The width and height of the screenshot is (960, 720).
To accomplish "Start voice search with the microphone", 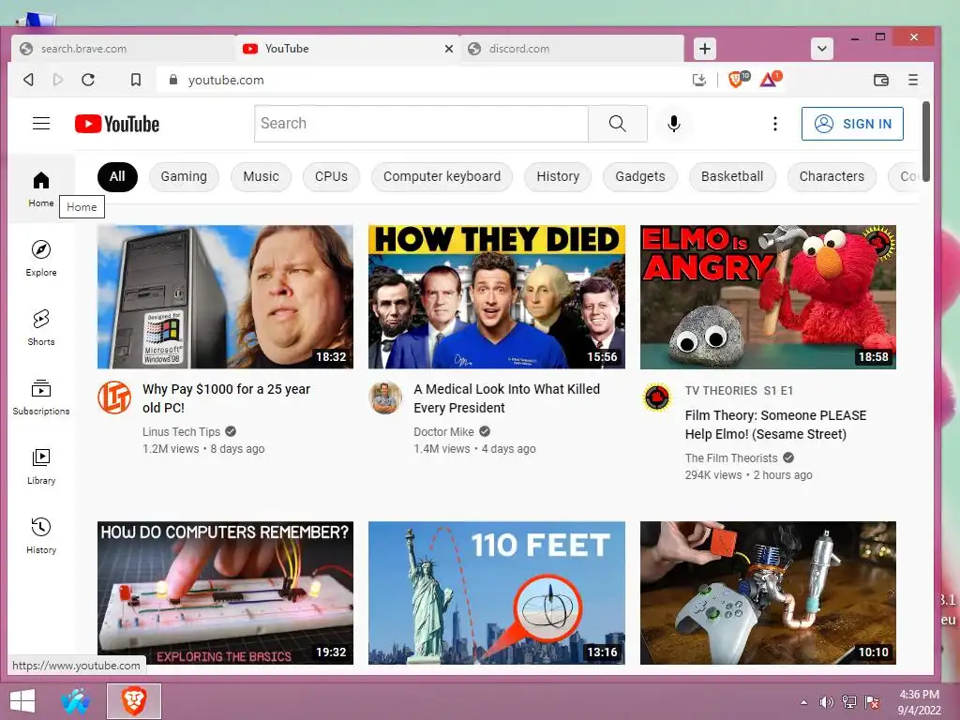I will tap(673, 124).
